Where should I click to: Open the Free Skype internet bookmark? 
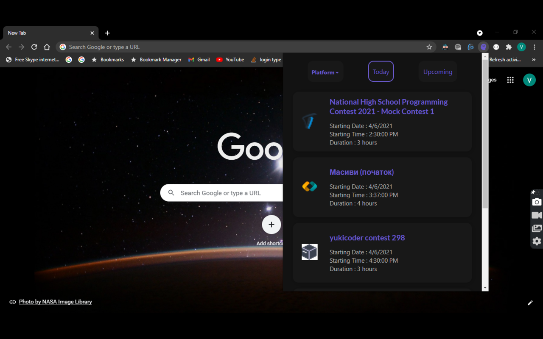point(32,60)
